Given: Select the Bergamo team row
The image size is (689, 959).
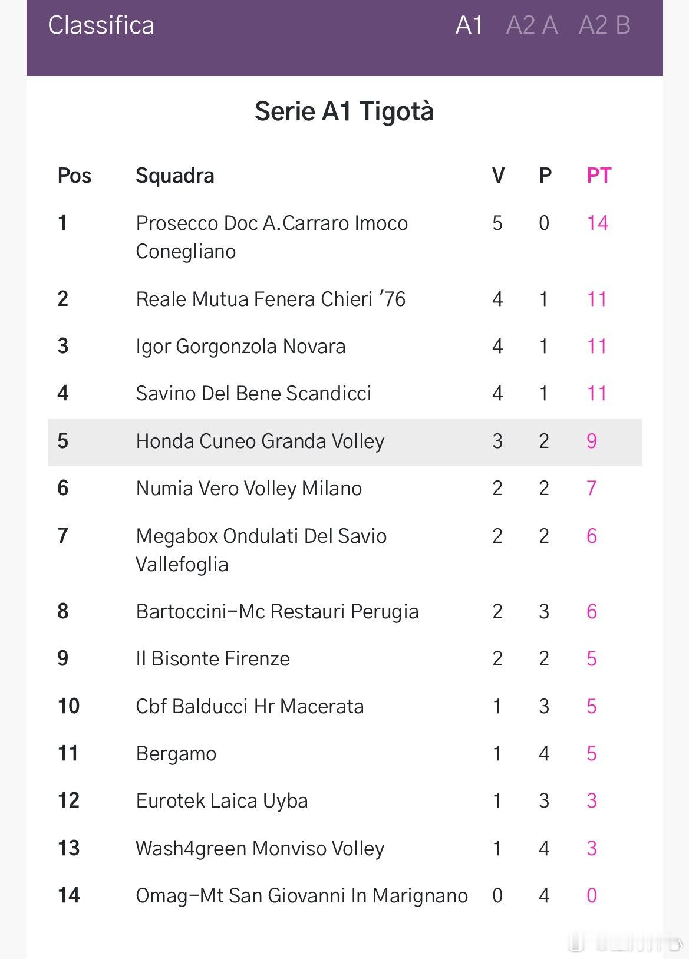Looking at the screenshot, I should click(x=176, y=753).
